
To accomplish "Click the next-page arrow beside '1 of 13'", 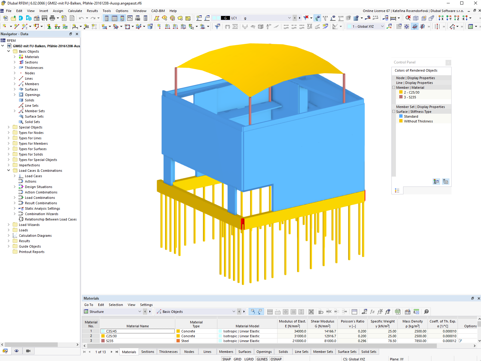I will (112, 351).
